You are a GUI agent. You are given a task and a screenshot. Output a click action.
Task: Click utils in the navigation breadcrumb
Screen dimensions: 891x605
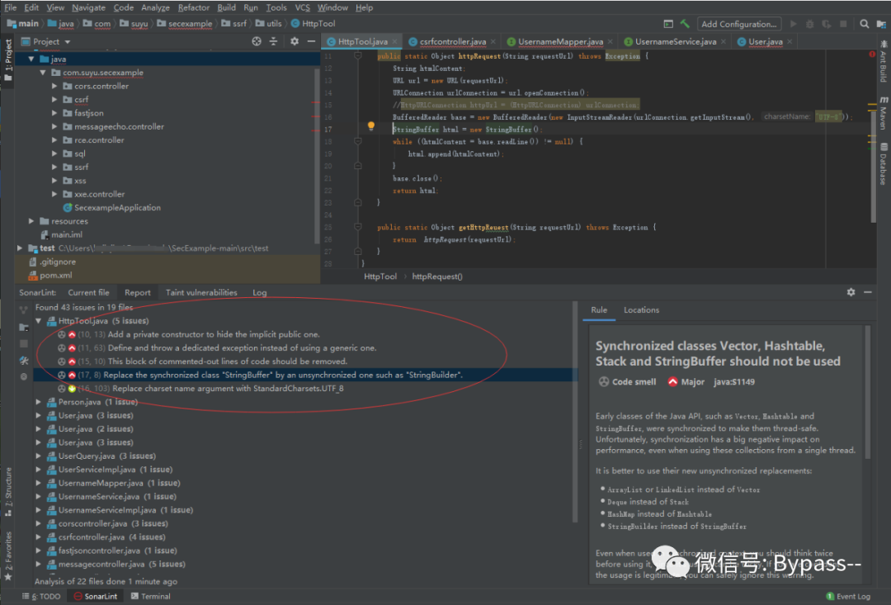click(274, 24)
